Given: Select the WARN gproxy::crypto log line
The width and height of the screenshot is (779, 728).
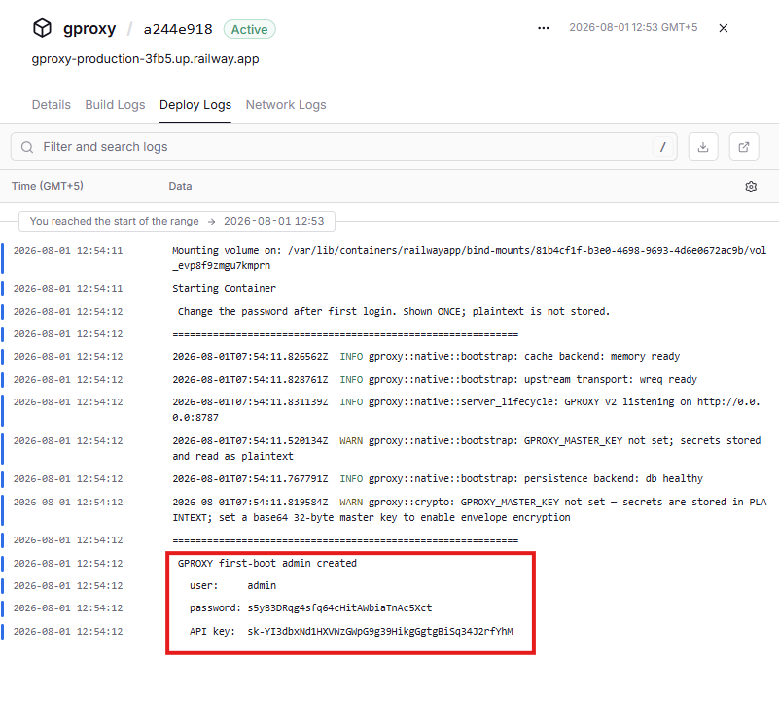Looking at the screenshot, I should pyautogui.click(x=389, y=509).
